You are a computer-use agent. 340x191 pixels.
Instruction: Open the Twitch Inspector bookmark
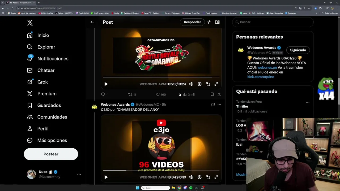(210, 13)
